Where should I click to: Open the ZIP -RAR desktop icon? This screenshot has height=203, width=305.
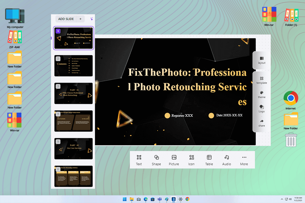[x=15, y=40]
